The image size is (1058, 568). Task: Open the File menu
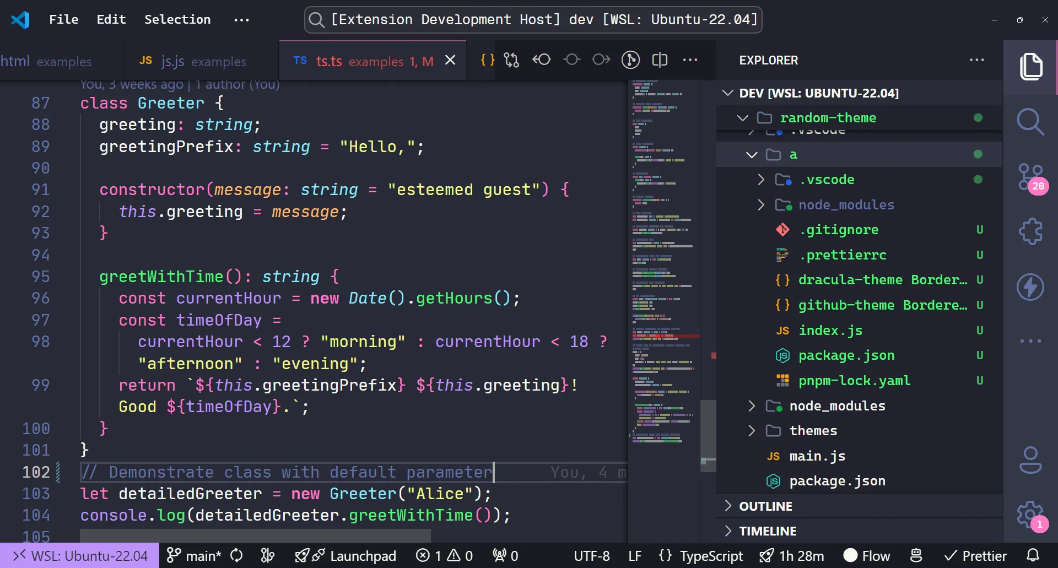pyautogui.click(x=63, y=19)
